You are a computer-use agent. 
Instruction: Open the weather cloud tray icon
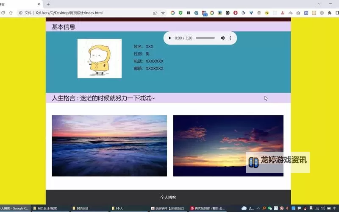tap(244, 208)
